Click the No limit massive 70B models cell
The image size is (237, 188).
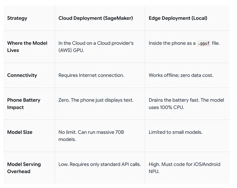coord(91,136)
